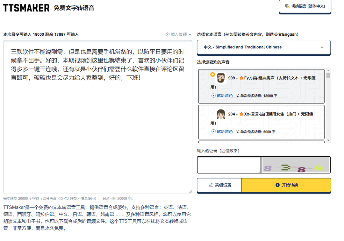Image resolution: width=344 pixels, height=241 pixels.
Task: Click the 免费文字转语音 title text
Action: [74, 8]
